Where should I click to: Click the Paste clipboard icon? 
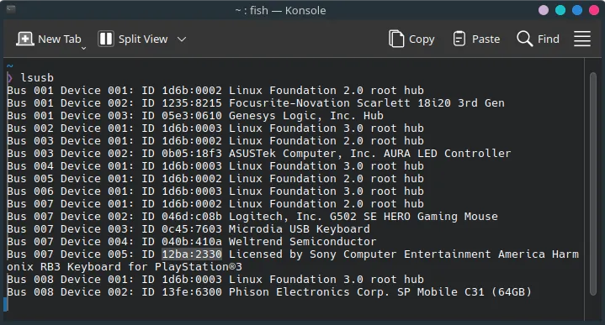point(459,39)
